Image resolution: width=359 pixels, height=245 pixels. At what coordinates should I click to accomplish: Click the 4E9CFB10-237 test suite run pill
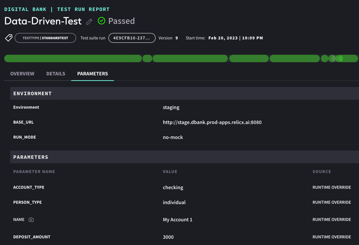tap(132, 37)
